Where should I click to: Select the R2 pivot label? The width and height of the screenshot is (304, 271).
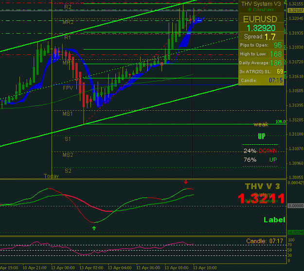[68, 7]
